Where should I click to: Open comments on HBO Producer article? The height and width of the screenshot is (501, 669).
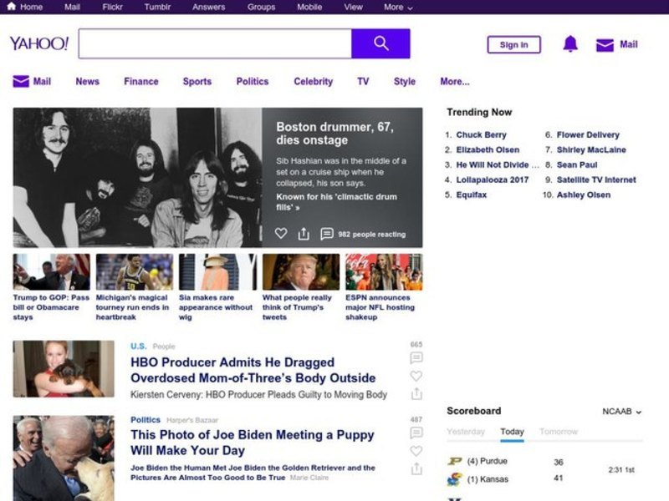tap(416, 358)
